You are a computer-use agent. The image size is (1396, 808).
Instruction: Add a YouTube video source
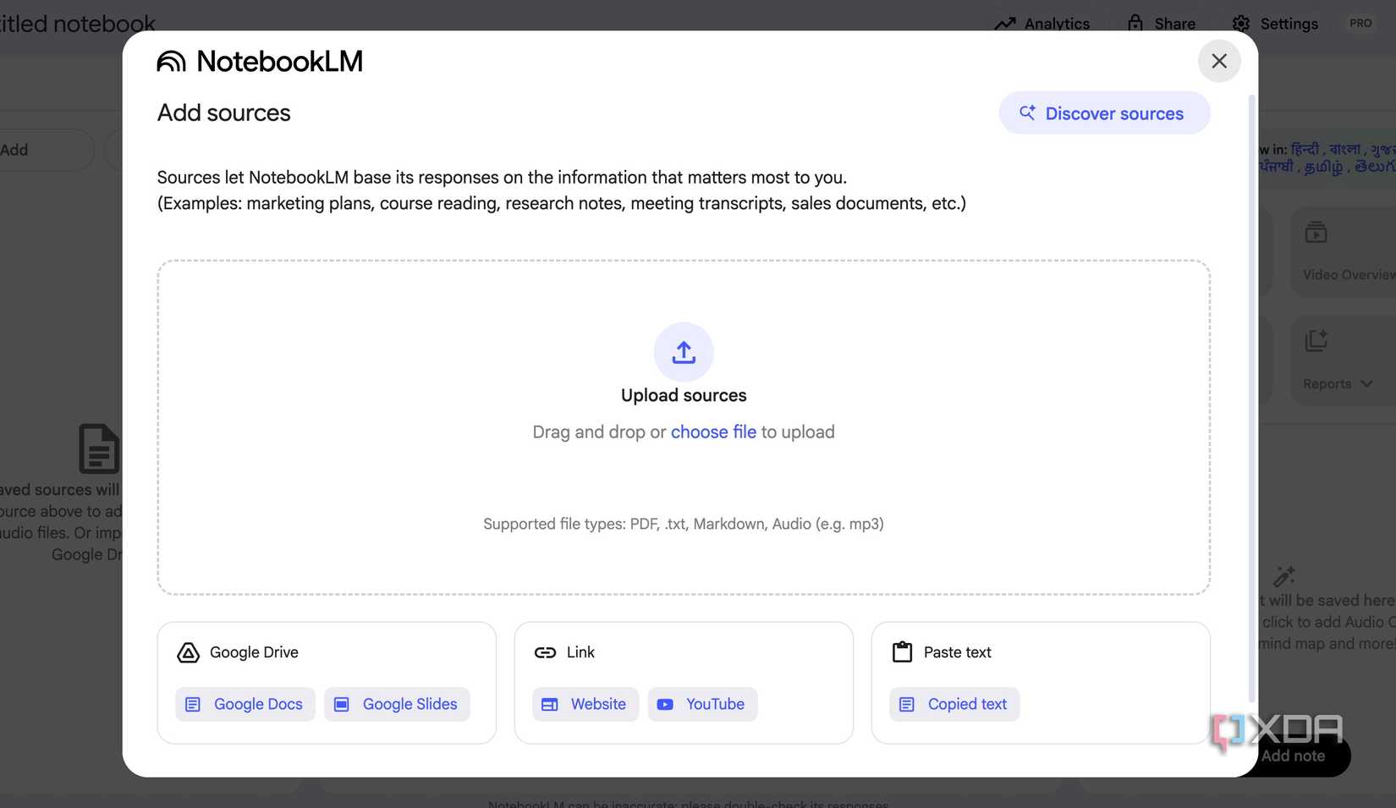[x=702, y=704]
